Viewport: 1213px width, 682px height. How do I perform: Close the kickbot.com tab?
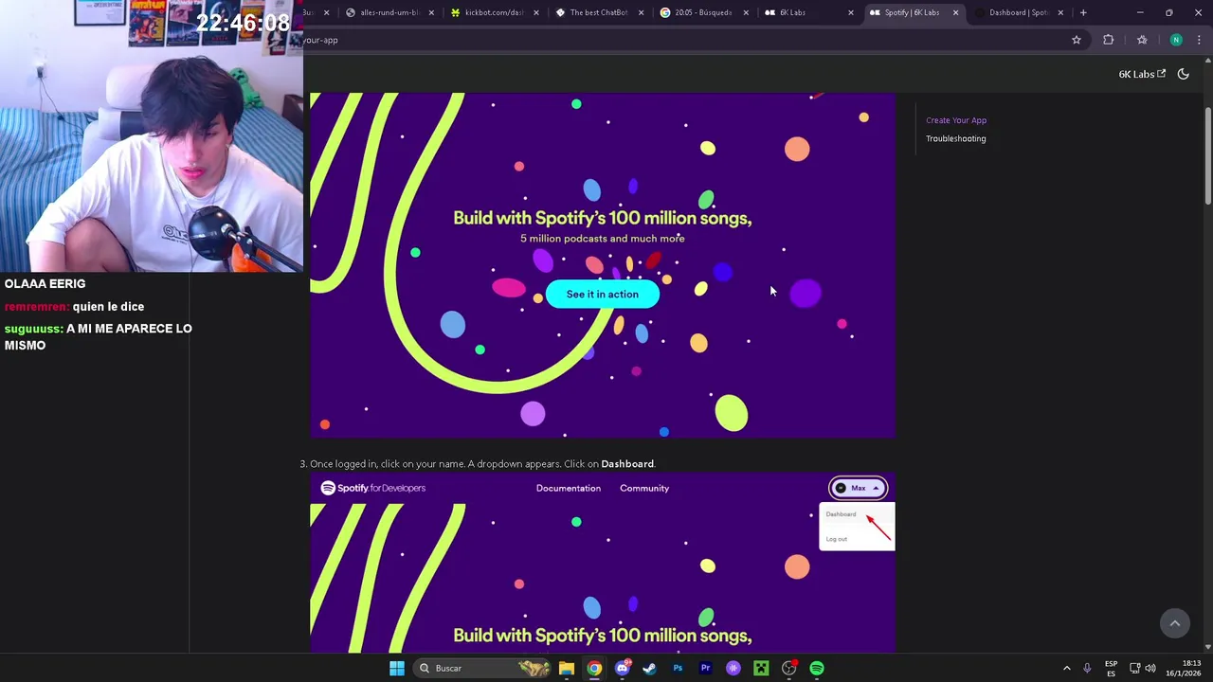click(536, 12)
